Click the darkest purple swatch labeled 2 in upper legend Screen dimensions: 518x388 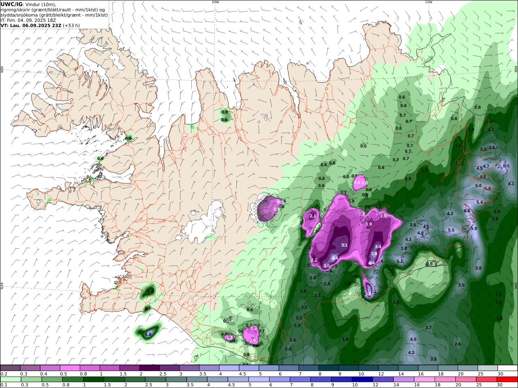tap(149, 368)
